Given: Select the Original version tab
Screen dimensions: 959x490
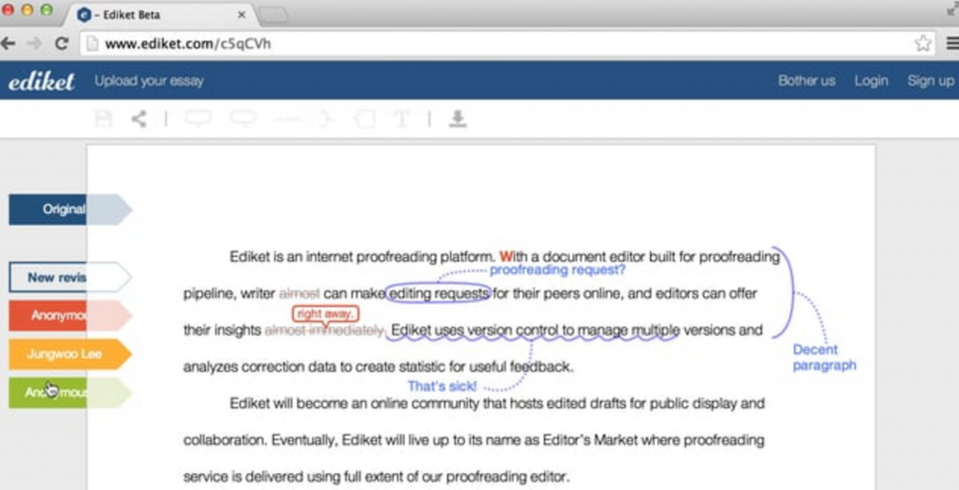Looking at the screenshot, I should 69,209.
